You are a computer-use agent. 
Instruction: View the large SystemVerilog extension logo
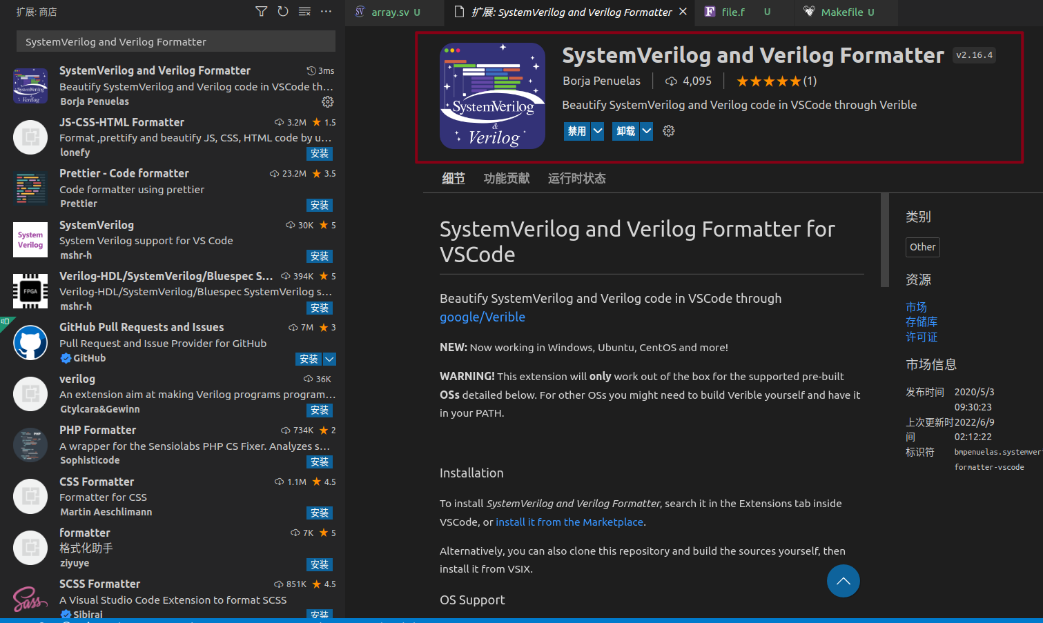coord(492,96)
